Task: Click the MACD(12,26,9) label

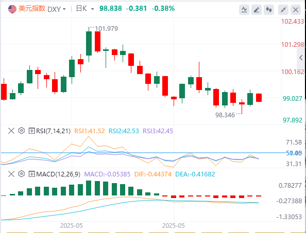Action: tap(58, 174)
